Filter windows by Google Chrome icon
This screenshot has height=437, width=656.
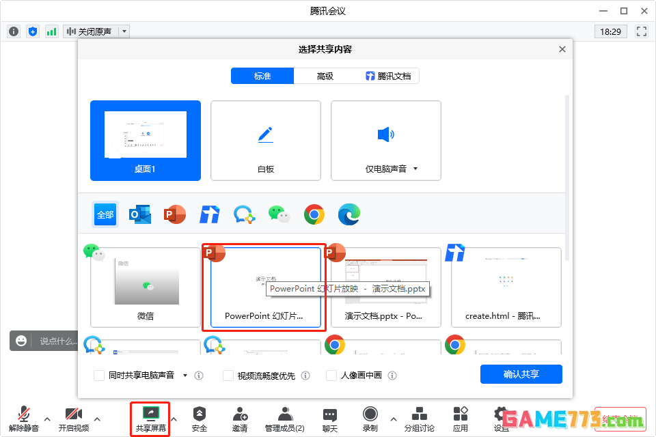click(314, 214)
